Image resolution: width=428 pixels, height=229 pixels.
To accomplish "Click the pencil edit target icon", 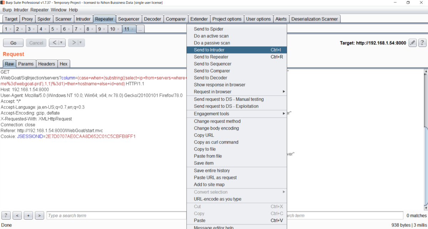I will pos(413,43).
